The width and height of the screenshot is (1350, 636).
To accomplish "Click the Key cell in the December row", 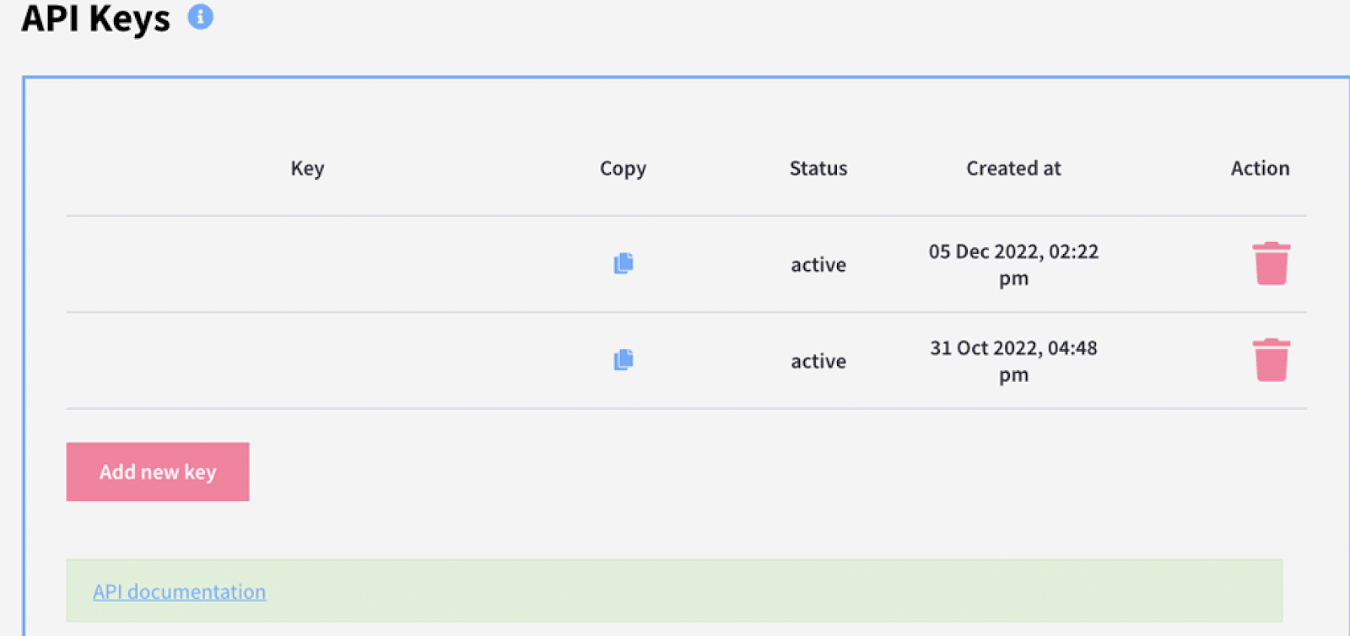I will click(x=307, y=264).
